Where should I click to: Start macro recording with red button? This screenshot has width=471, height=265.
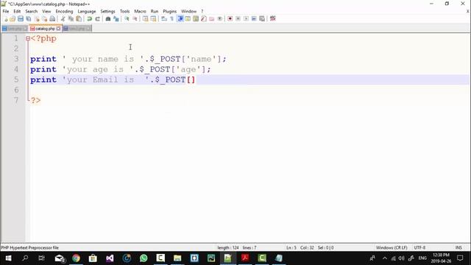[230, 18]
